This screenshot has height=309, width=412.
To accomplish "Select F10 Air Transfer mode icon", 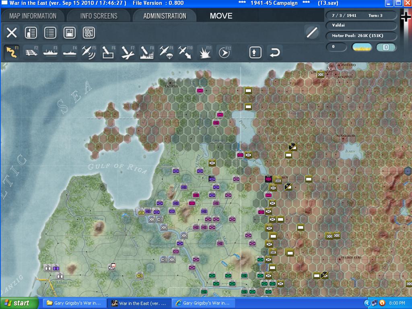I will tap(185, 52).
